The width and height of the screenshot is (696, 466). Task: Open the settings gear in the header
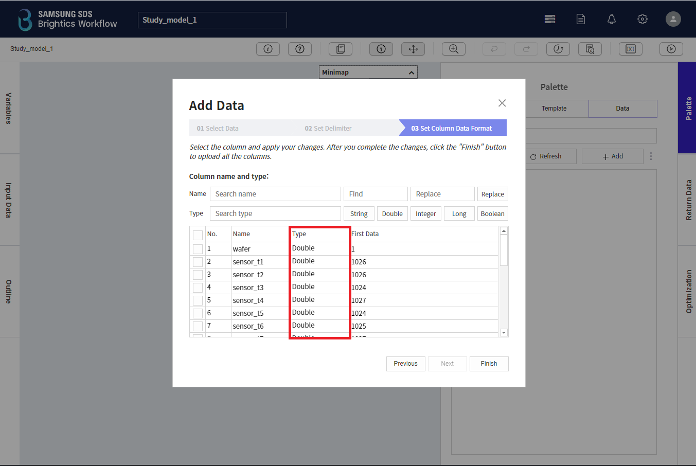tap(643, 19)
